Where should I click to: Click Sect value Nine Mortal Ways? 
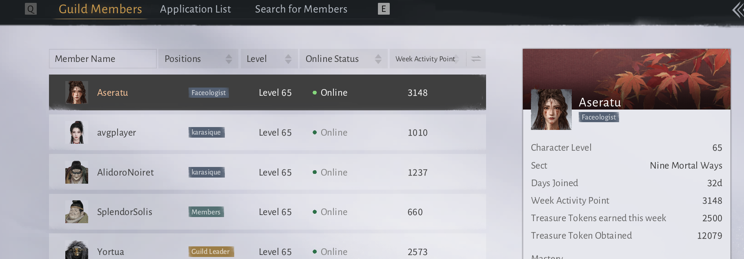click(x=686, y=165)
